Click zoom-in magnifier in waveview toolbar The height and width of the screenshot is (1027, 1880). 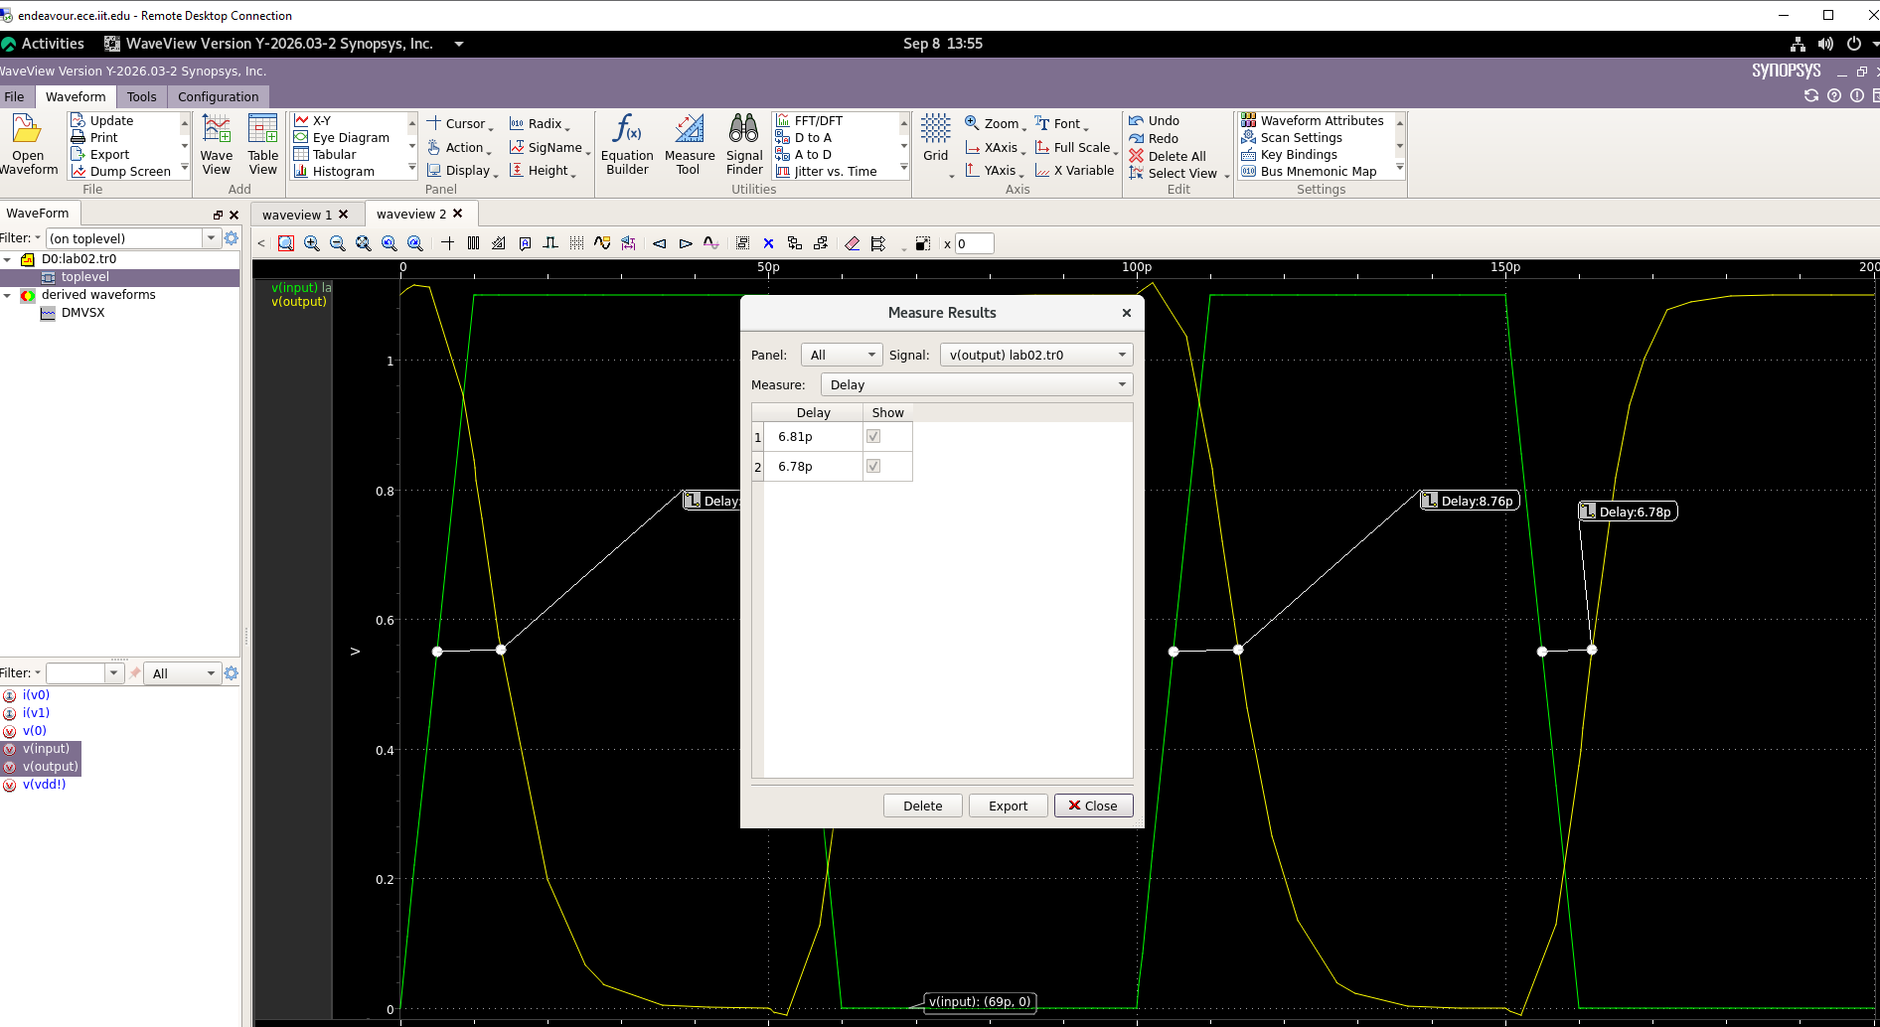click(x=311, y=243)
